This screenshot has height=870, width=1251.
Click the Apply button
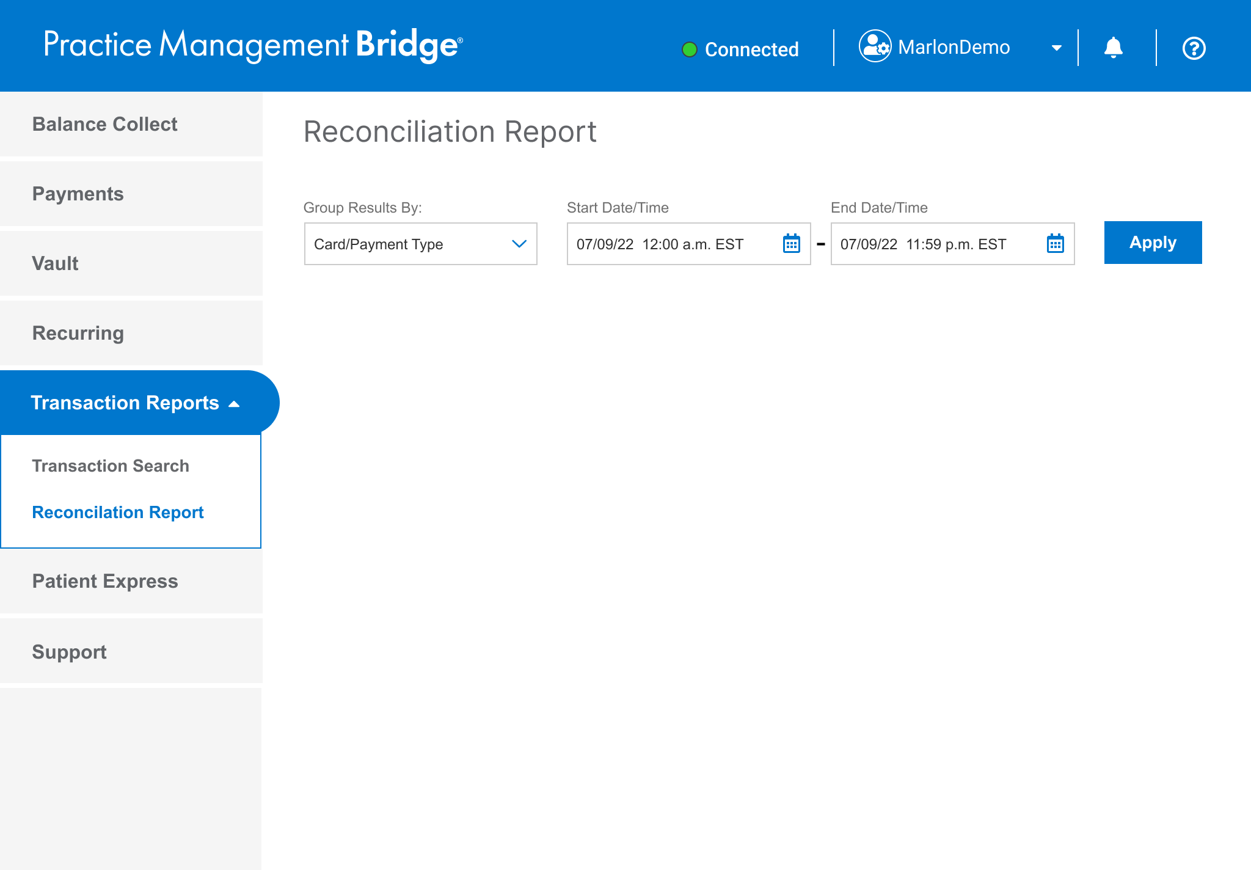click(1152, 243)
